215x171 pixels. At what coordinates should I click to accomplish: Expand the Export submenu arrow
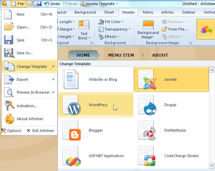coord(53,79)
